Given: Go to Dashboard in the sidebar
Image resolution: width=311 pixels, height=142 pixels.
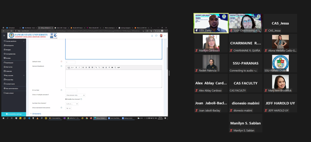Looking at the screenshot, I should (9, 63).
